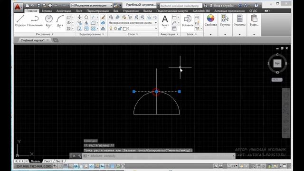Choose the Rotate tool in Редактирование panel

click(86, 17)
